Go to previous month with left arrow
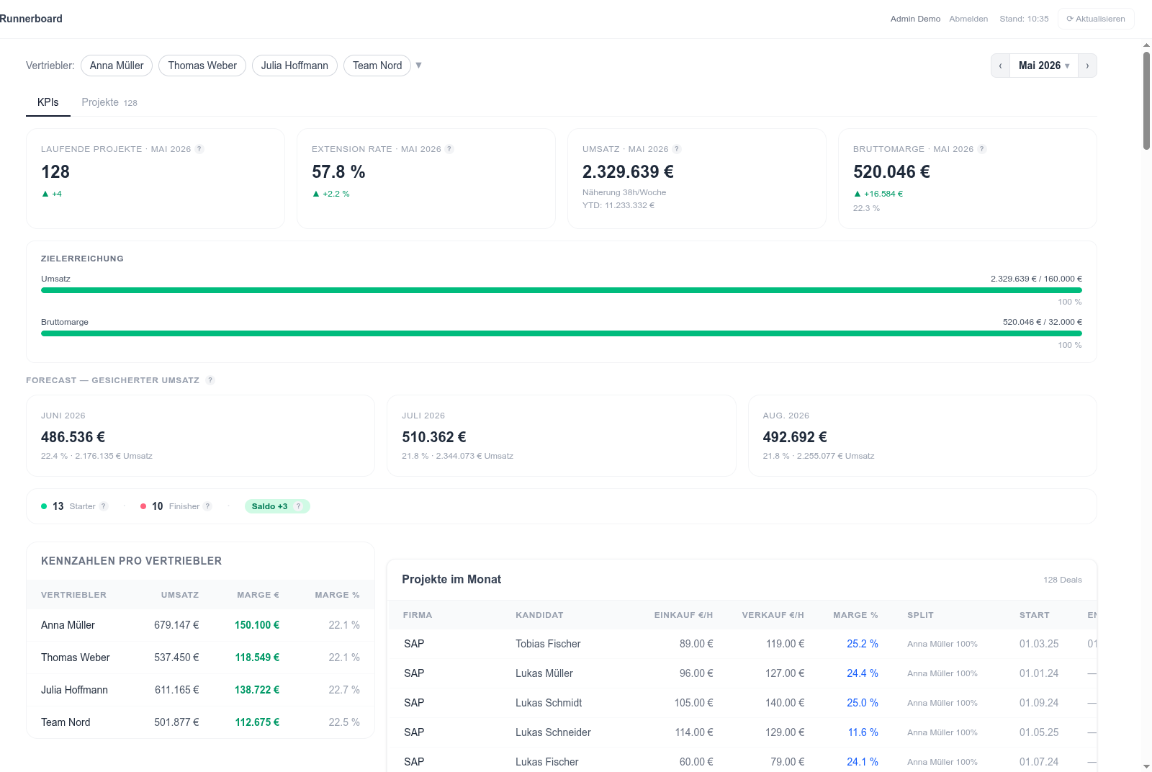This screenshot has width=1152, height=772. (x=1001, y=66)
